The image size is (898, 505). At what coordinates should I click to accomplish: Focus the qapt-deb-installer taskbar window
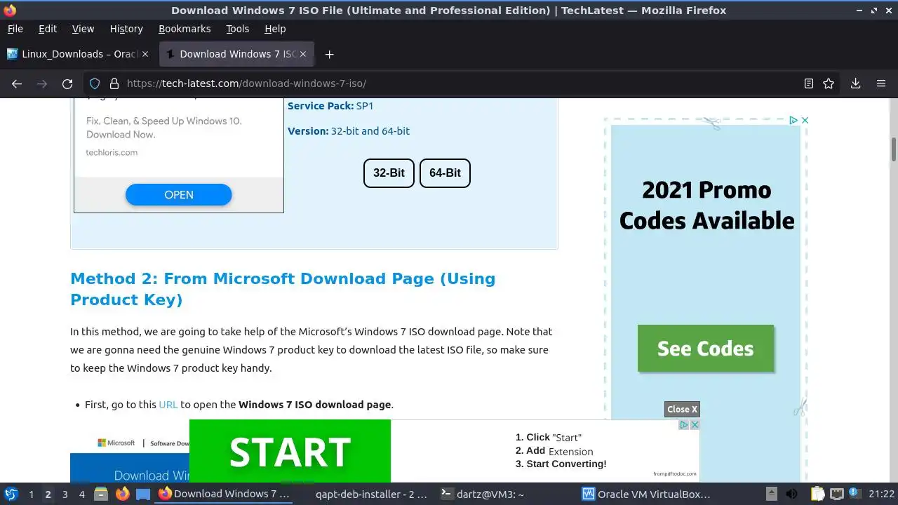pyautogui.click(x=364, y=494)
